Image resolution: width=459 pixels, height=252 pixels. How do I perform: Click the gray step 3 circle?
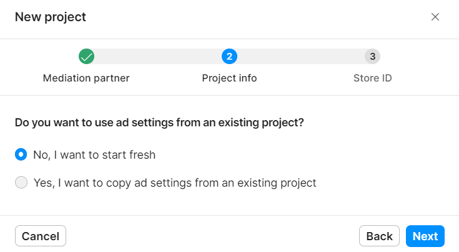[372, 56]
